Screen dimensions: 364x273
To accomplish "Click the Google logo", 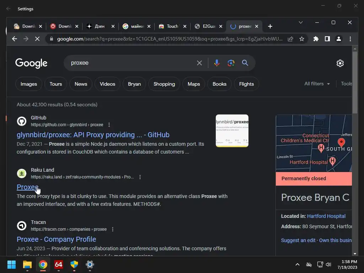I will [31, 63].
